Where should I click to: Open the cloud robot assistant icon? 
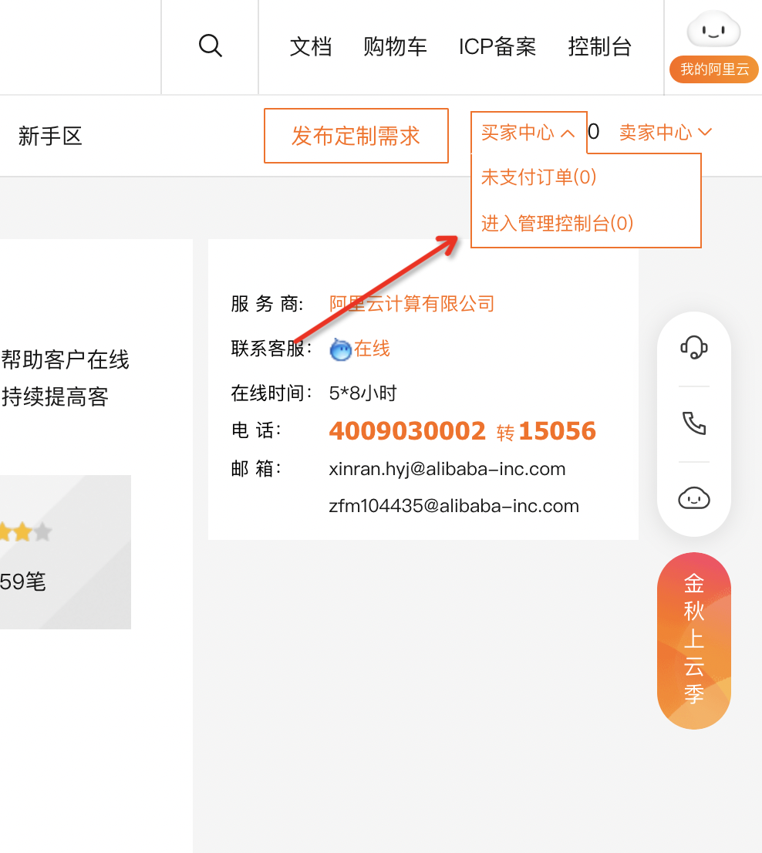[x=694, y=497]
